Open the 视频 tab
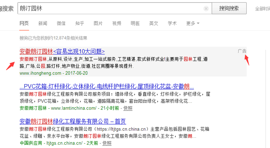270x148 pixels. 117,23
